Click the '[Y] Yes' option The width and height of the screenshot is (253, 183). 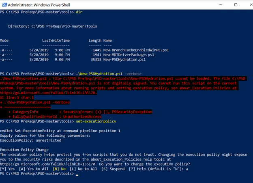click(x=7, y=169)
